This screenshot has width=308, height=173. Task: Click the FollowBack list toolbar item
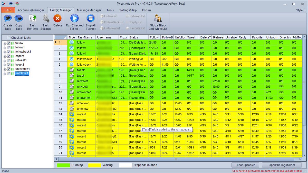tap(112, 22)
